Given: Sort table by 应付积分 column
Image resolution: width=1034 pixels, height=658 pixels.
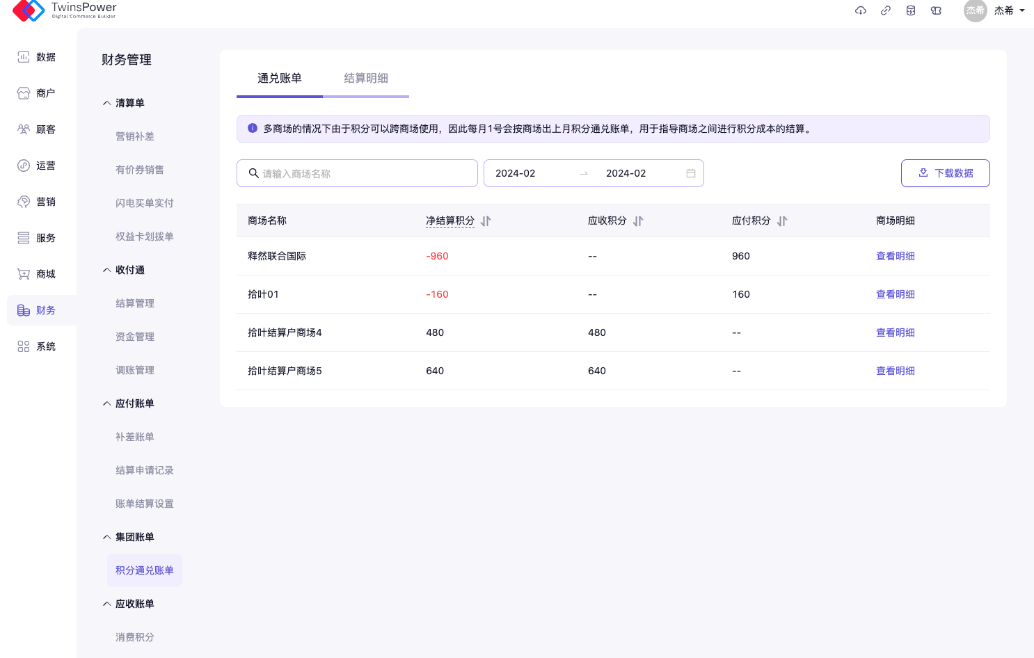Looking at the screenshot, I should (782, 221).
